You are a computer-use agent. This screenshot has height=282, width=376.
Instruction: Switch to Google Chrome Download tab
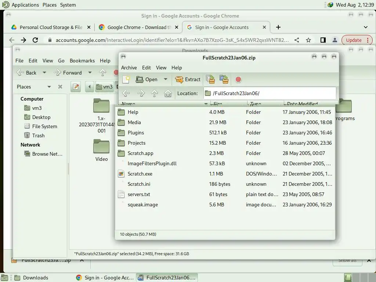pos(135,27)
